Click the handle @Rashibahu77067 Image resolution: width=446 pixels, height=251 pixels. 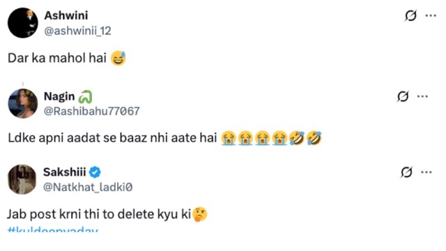(x=91, y=111)
